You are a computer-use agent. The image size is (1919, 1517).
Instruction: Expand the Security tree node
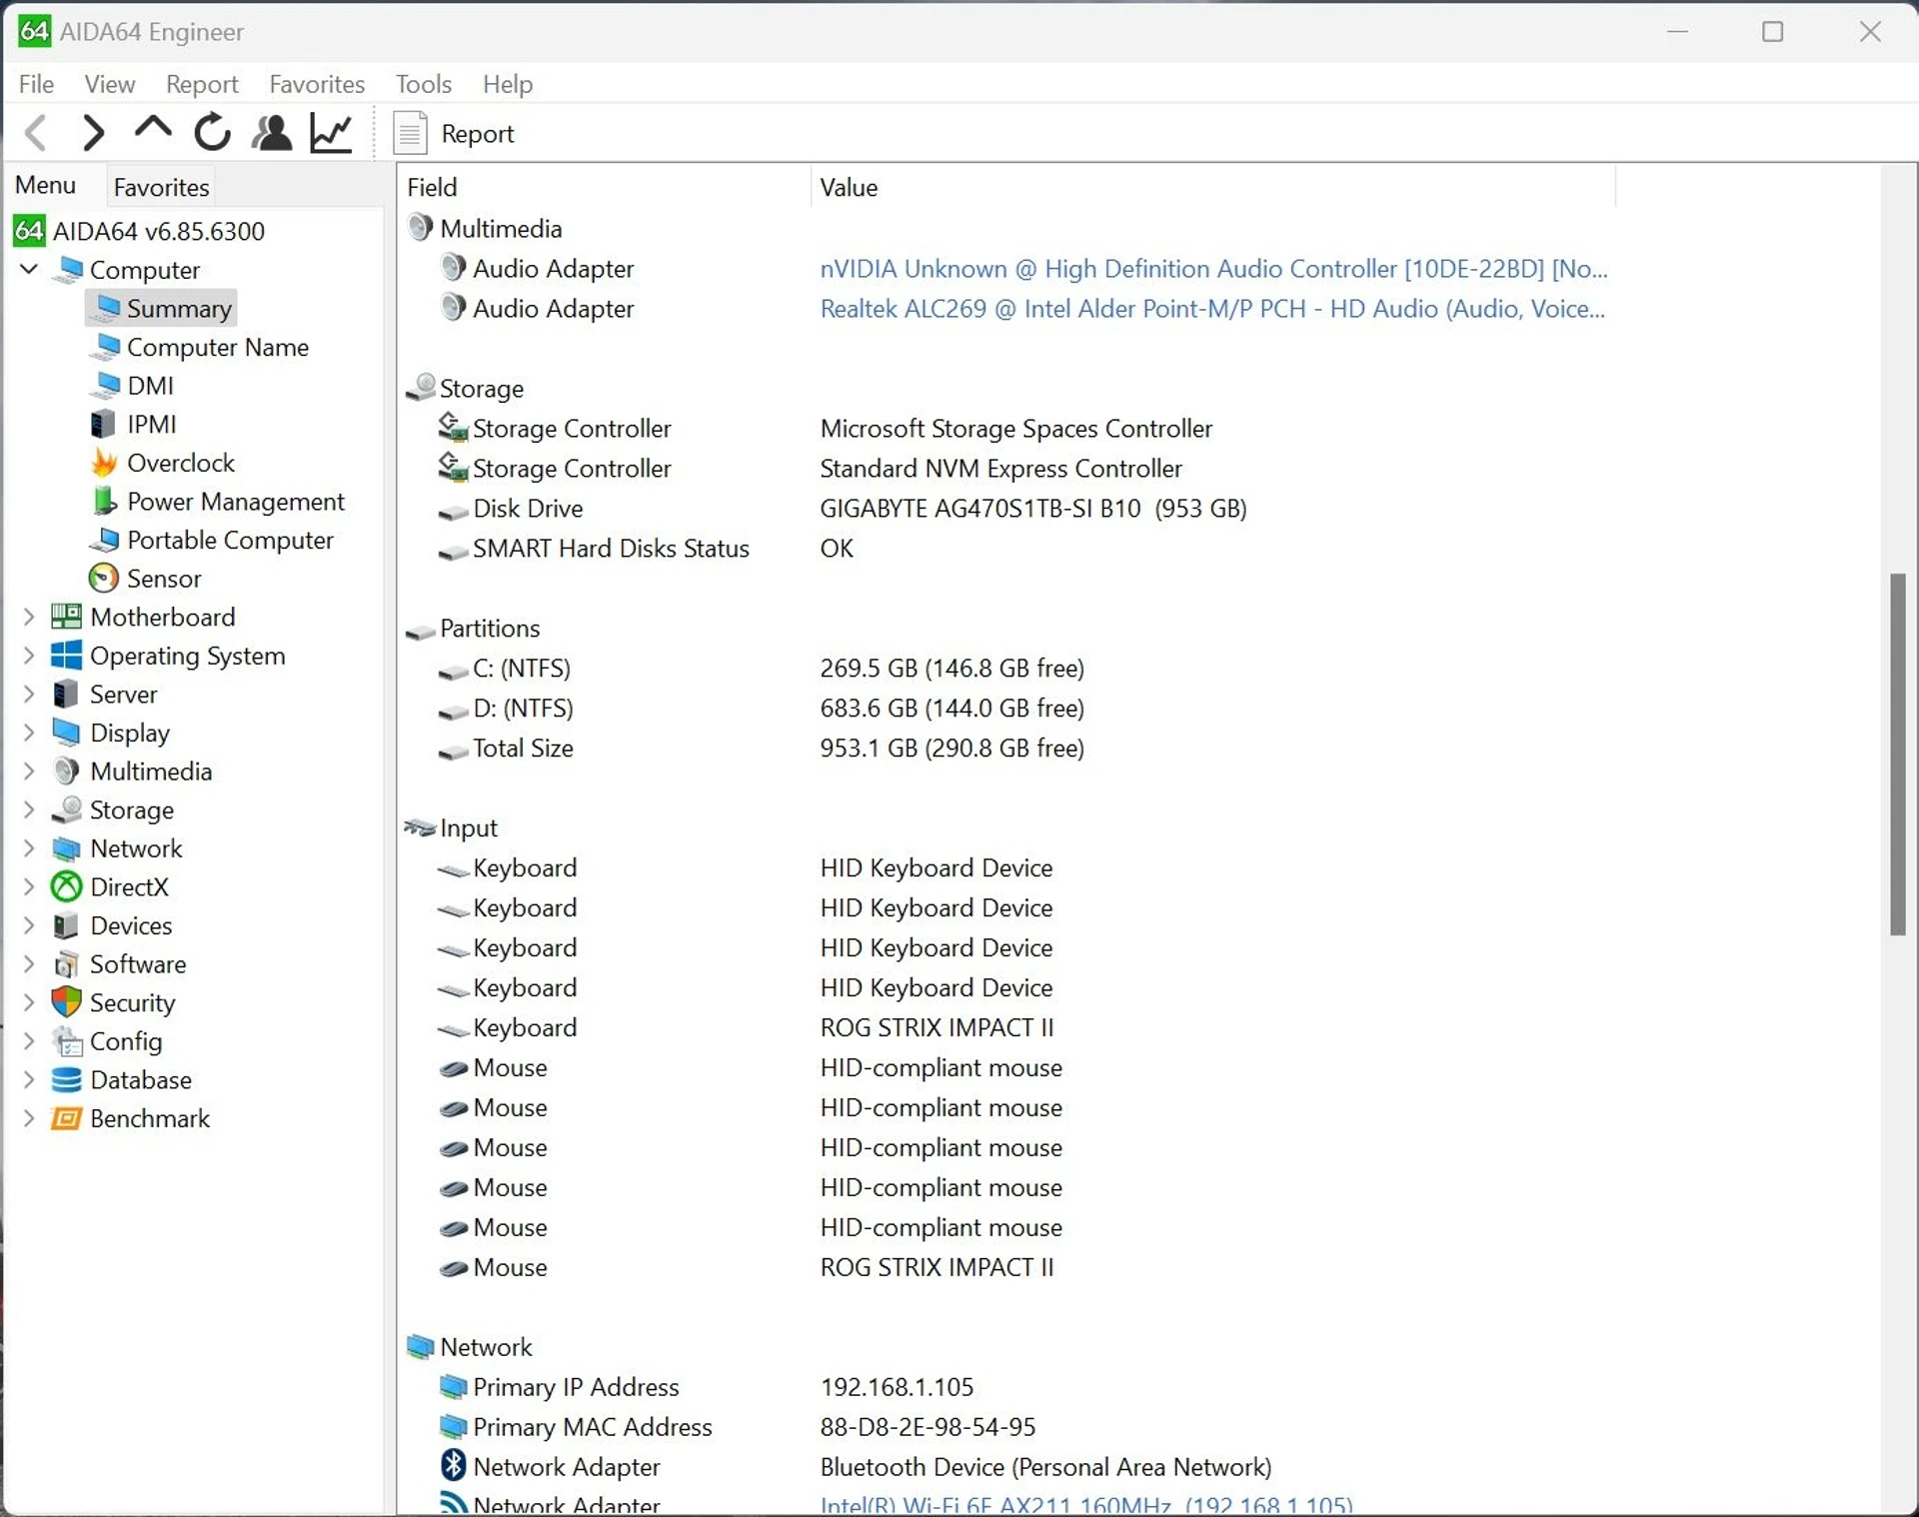29,1002
